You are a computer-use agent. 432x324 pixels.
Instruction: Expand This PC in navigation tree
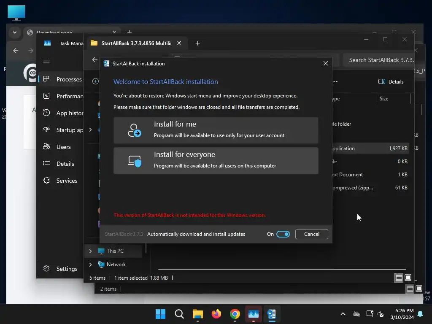pyautogui.click(x=90, y=251)
